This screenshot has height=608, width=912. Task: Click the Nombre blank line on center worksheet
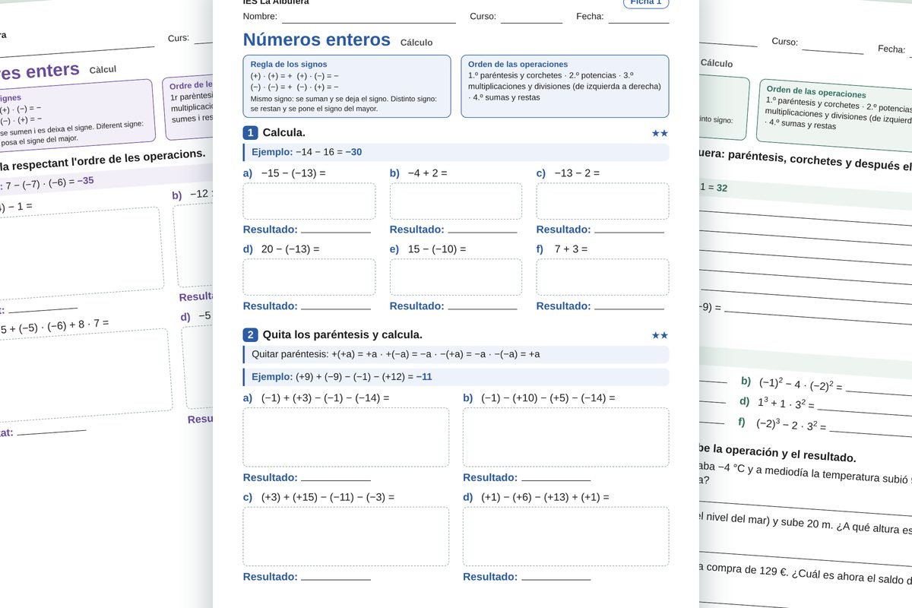pos(369,22)
